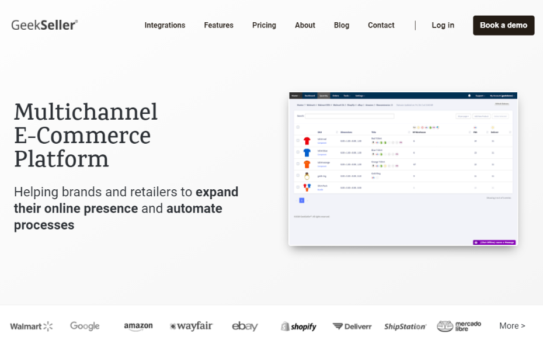
Task: Click the GeekSeller logo
Action: 44,25
